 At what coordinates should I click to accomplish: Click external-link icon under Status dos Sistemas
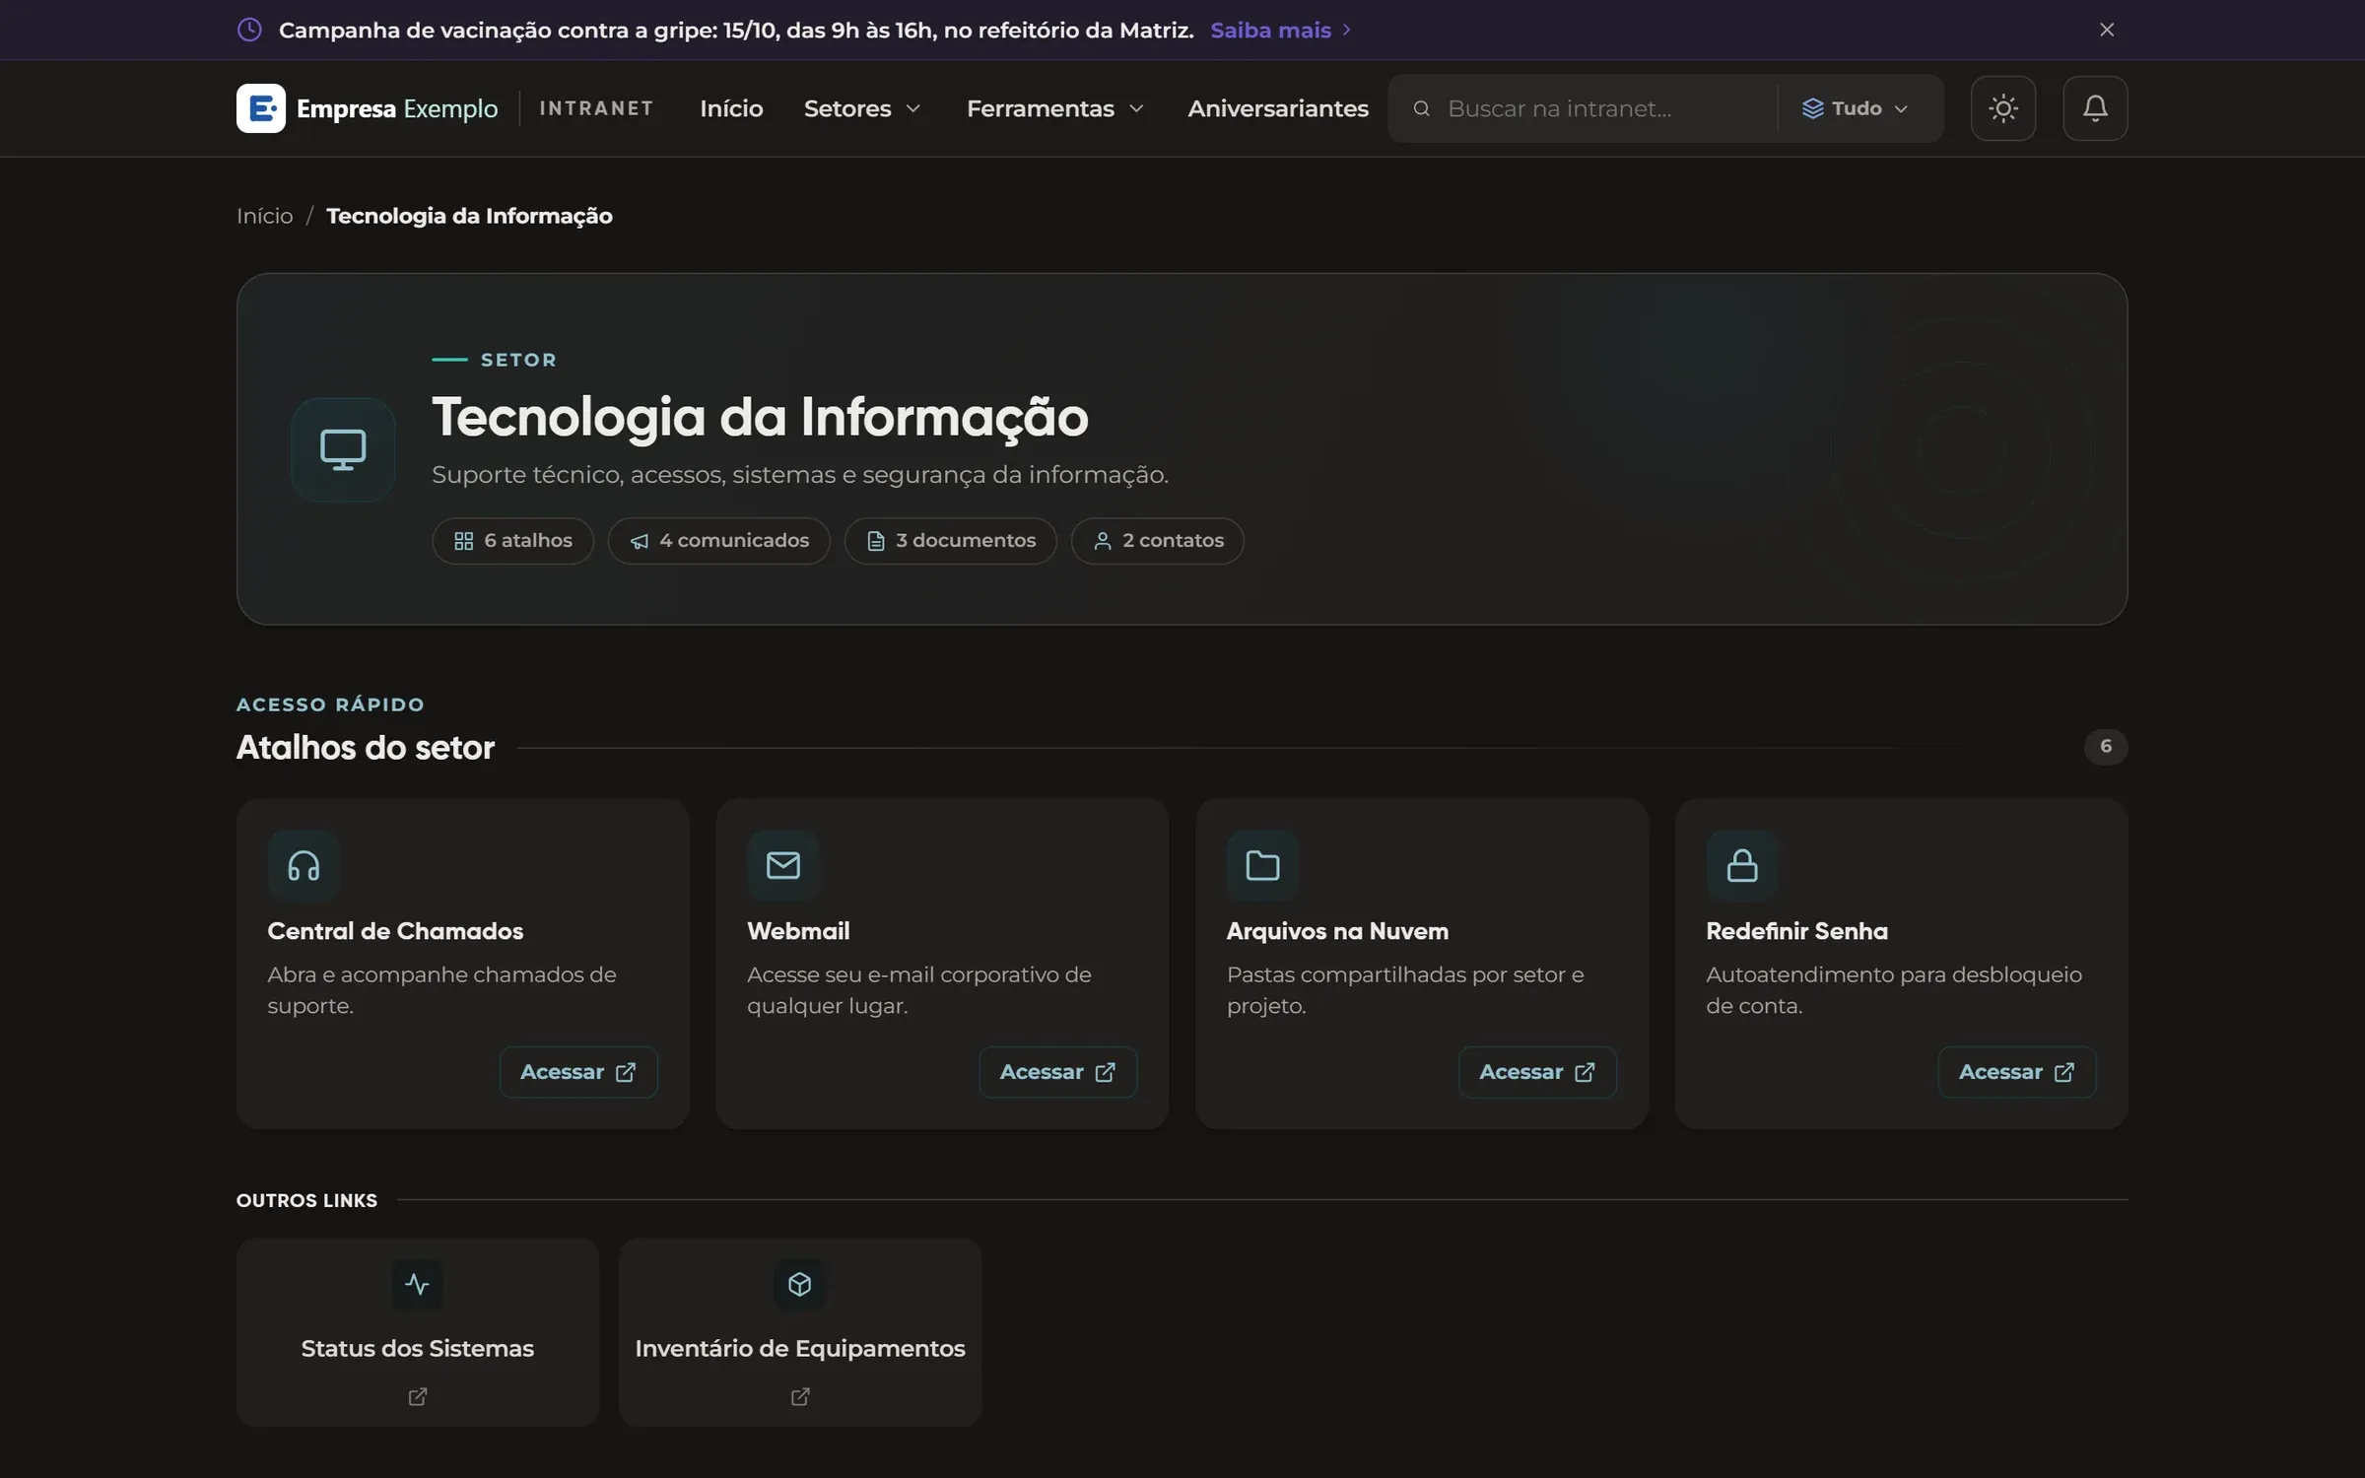(418, 1396)
